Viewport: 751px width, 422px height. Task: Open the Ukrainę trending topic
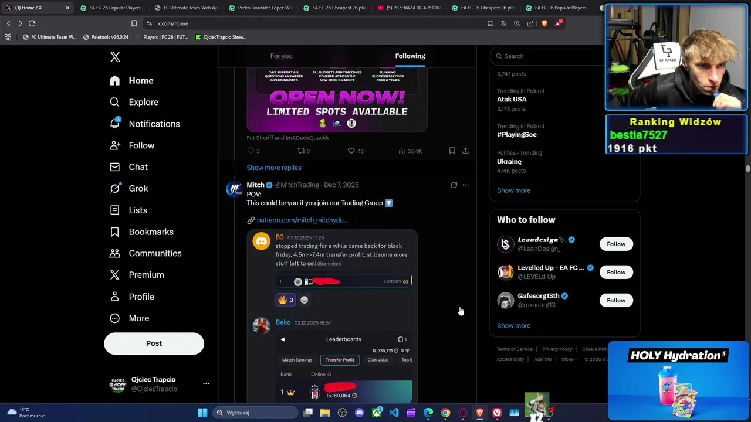click(509, 162)
